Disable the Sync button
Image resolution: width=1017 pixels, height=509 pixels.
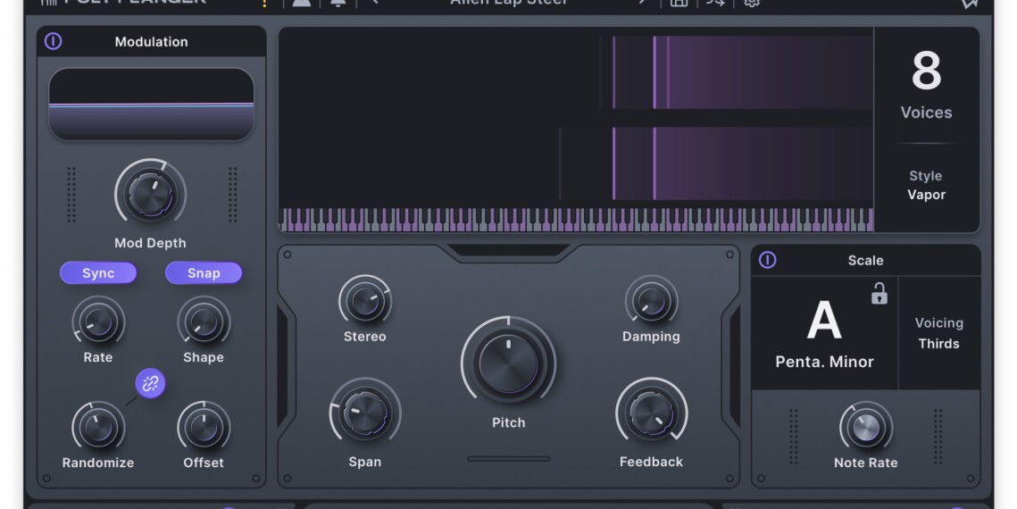tap(98, 273)
